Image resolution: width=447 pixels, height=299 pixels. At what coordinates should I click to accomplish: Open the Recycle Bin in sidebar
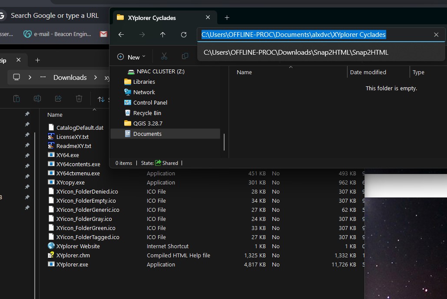click(x=147, y=113)
